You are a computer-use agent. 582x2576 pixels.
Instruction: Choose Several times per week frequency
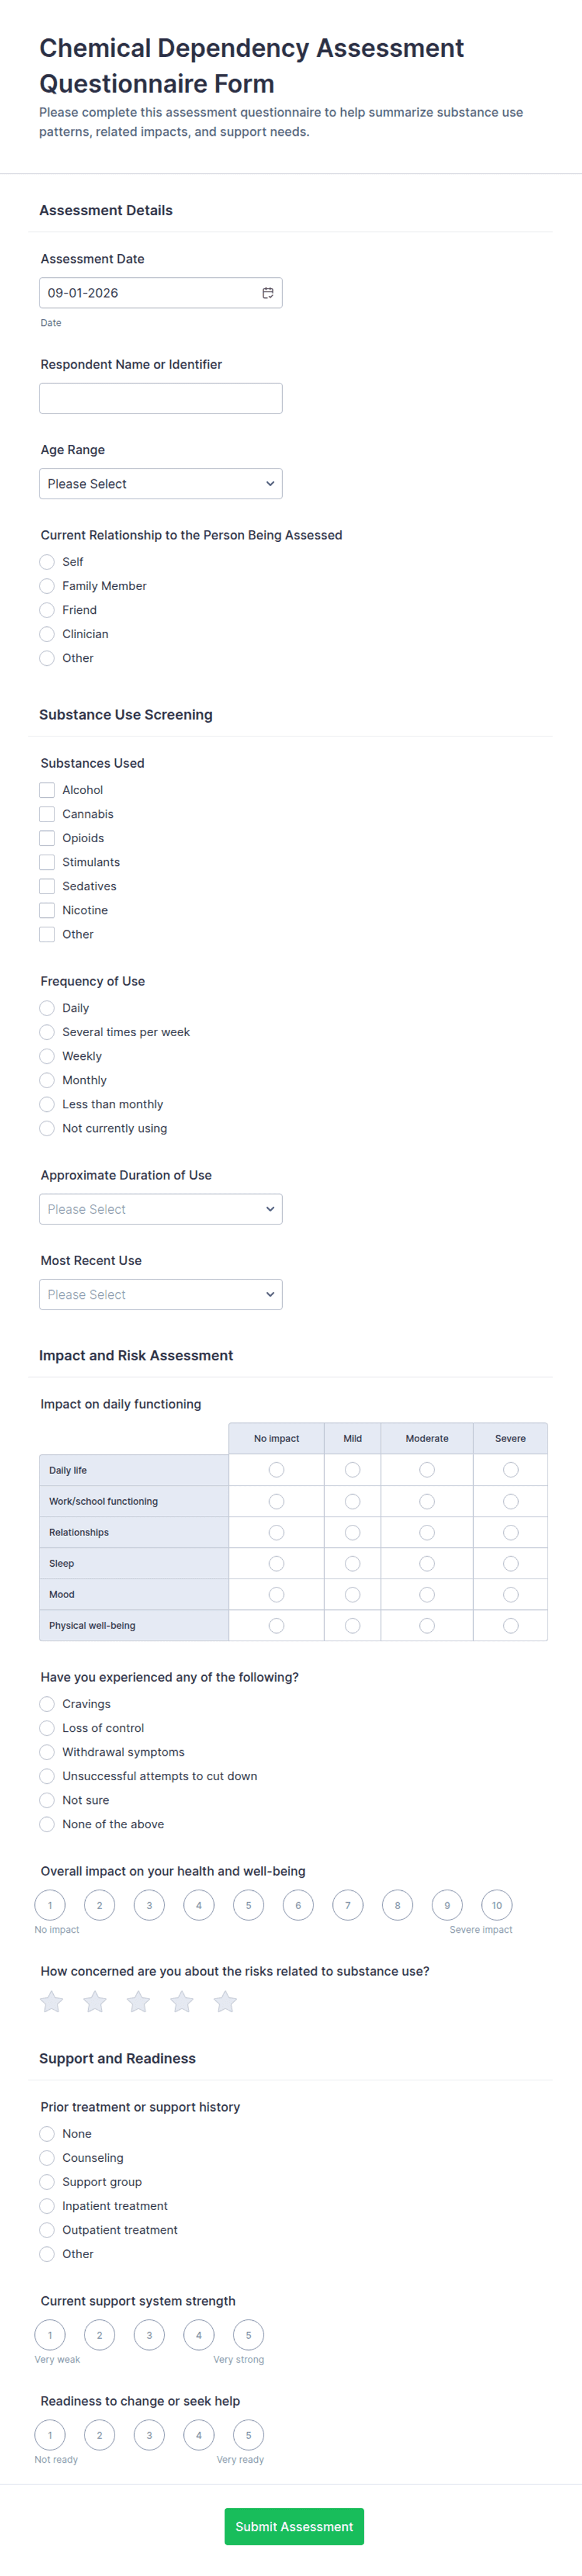coord(47,1032)
